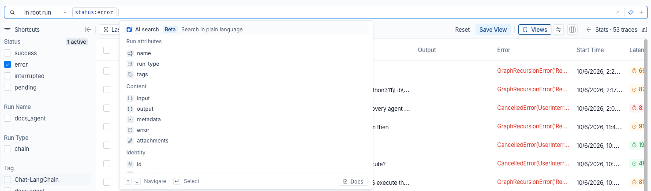Check the docs_agent run name checkbox
This screenshot has height=191, width=651.
click(7, 118)
